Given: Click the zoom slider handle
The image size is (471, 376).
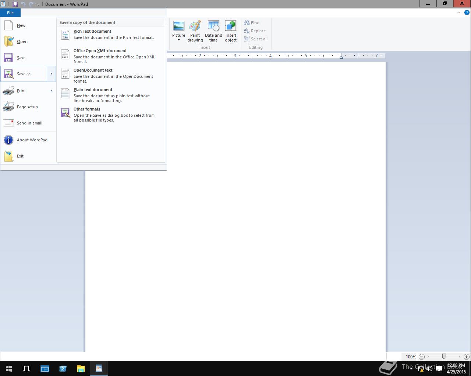Looking at the screenshot, I should (x=444, y=356).
